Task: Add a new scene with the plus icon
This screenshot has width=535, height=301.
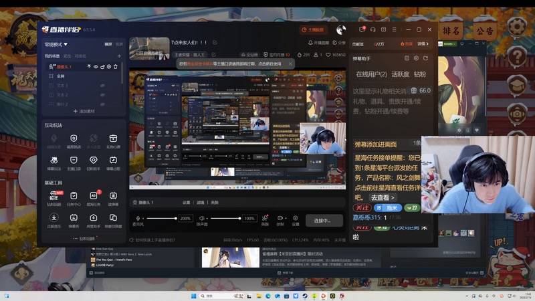Action: pyautogui.click(x=119, y=56)
